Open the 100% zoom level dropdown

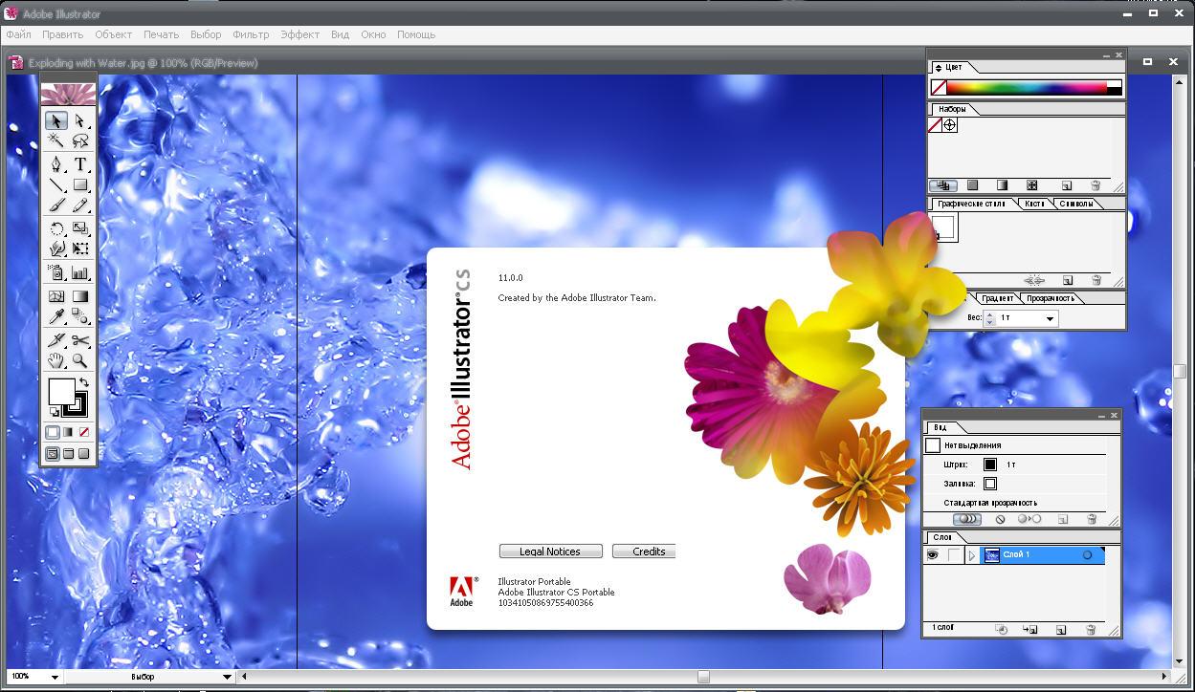(x=55, y=677)
